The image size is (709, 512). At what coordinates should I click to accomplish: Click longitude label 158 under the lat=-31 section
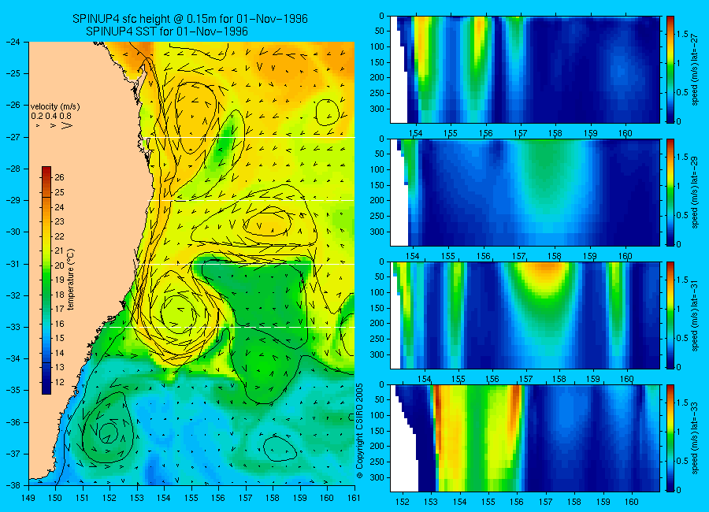tap(559, 379)
